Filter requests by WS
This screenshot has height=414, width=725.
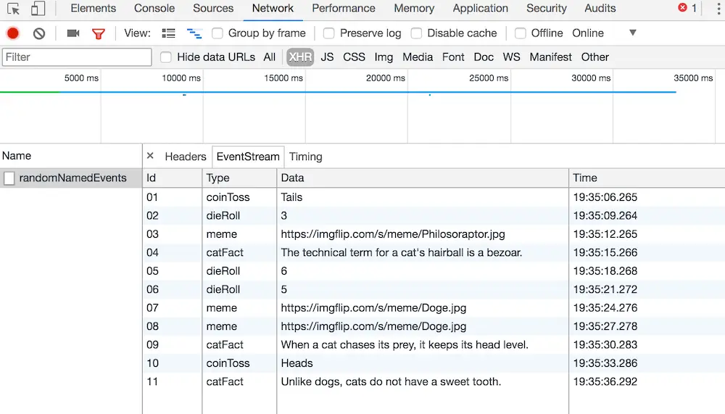coord(511,57)
